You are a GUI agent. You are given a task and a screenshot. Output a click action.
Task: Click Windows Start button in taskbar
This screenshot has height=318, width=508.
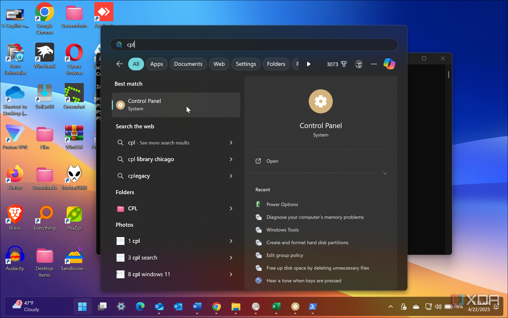(x=82, y=307)
